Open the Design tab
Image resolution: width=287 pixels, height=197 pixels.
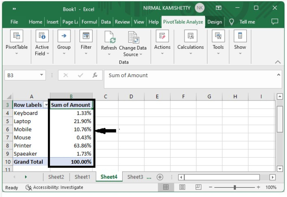click(x=214, y=22)
